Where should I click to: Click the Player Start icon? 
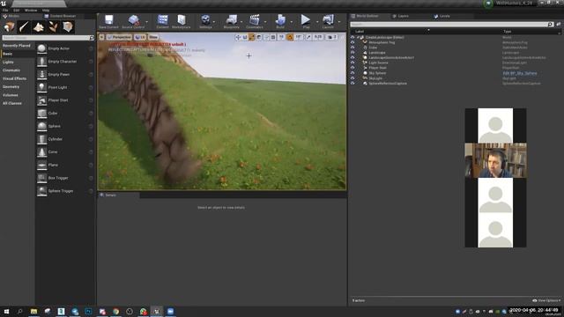[42, 100]
